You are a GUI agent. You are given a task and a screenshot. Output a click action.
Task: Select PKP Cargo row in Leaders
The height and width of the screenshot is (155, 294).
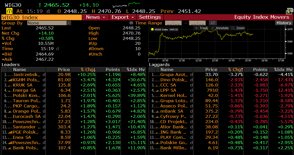[x=73, y=106]
